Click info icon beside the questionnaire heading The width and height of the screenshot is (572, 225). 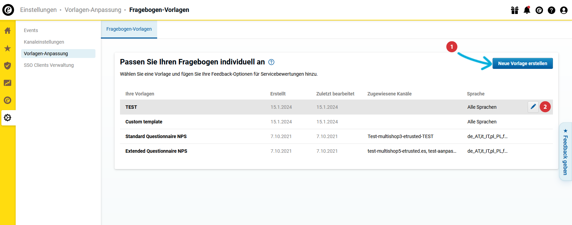click(x=271, y=62)
